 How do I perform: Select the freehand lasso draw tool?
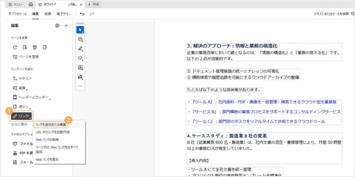pyautogui.click(x=80, y=58)
